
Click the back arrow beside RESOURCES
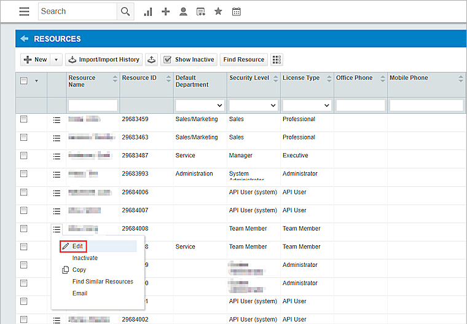(25, 39)
